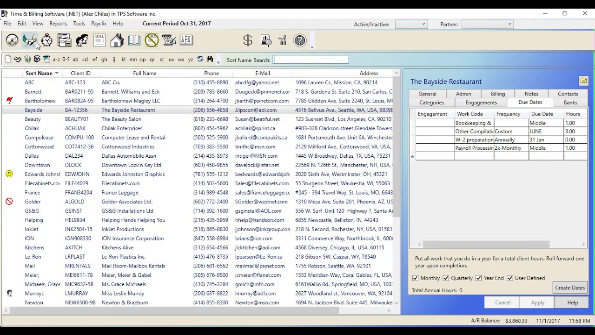
Task: Click the dollar sign icon
Action: [x=248, y=40]
